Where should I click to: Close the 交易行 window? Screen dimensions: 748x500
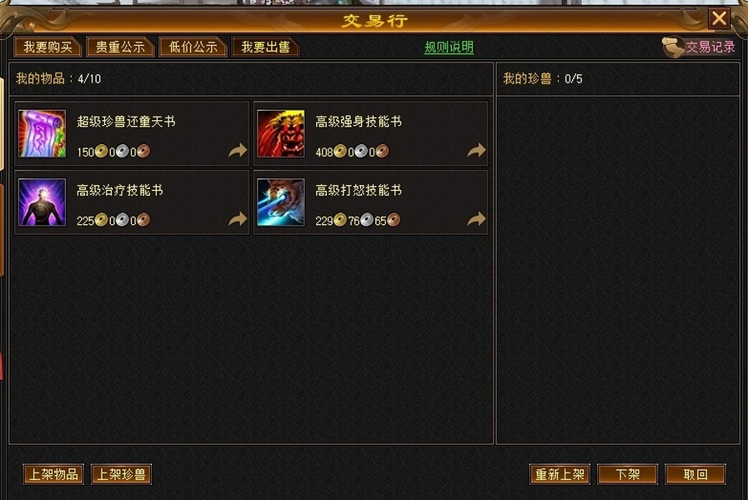click(x=719, y=18)
